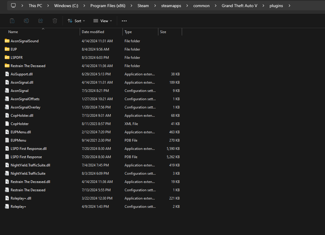Viewport: 325px width, 235px height.
Task: Open the View dropdown menu
Action: (x=103, y=21)
